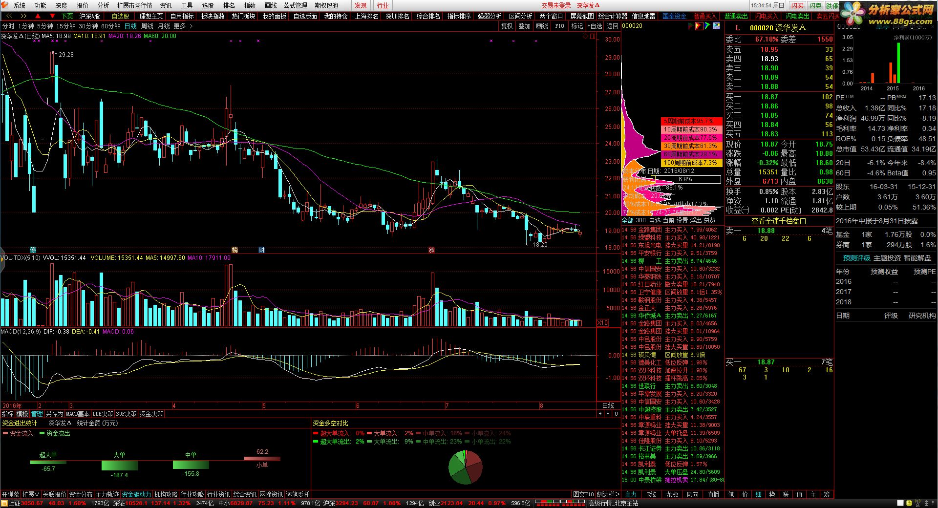Viewport: 938px width, 508px height.
Task: Click the 0 reset button under the chart
Action: 616,414
